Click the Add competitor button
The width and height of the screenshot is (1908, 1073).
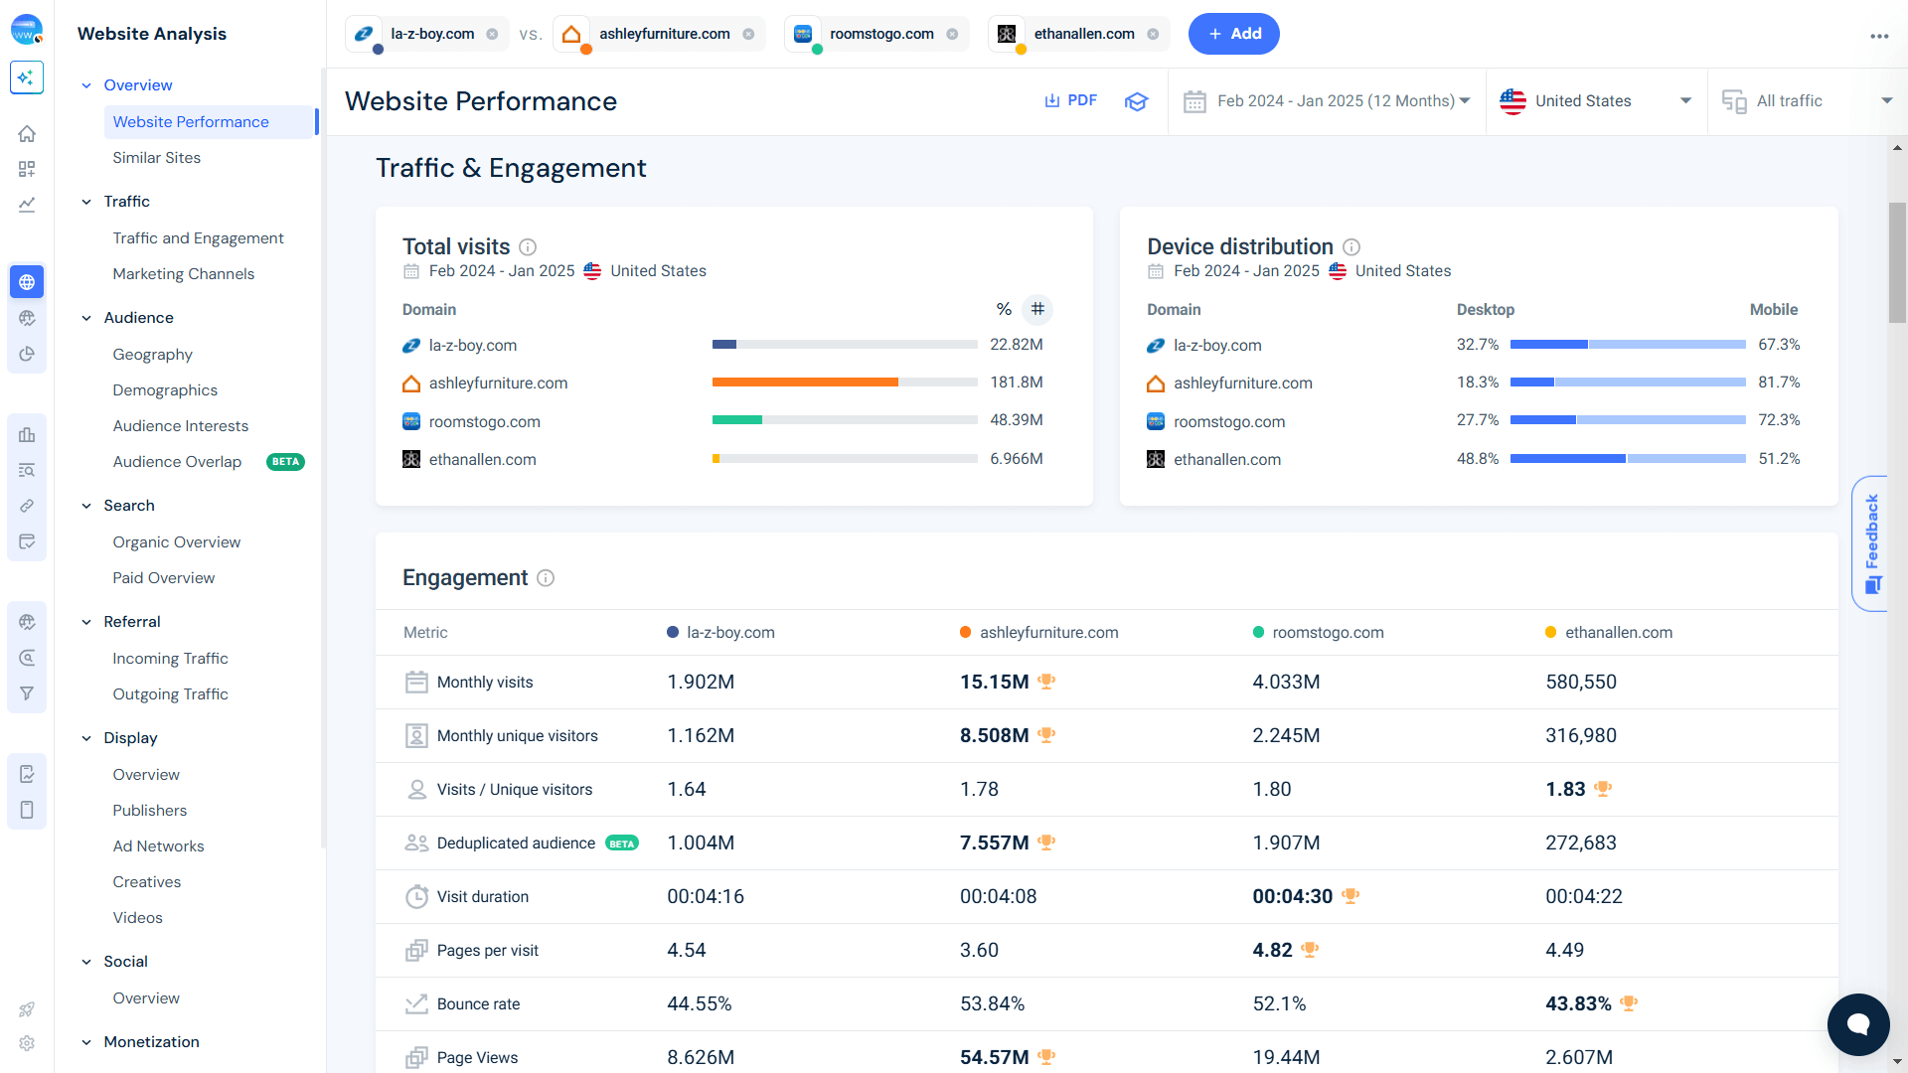[x=1233, y=34]
